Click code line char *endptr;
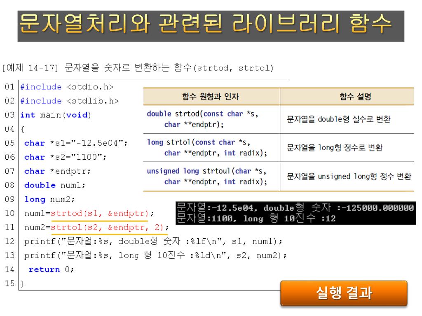422x316 pixels. pos(57,171)
